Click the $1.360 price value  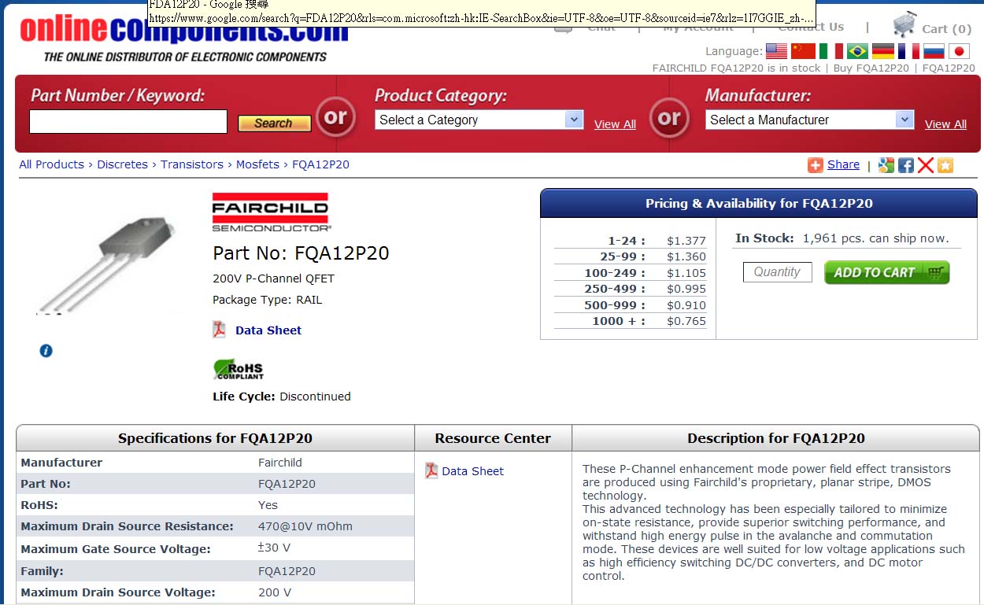686,256
